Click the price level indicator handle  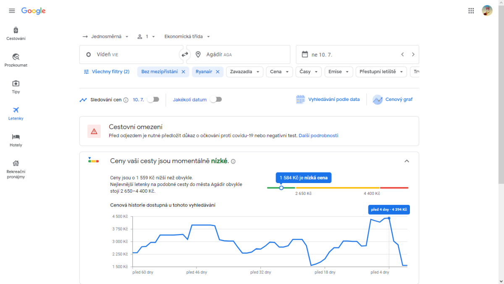pos(281,188)
